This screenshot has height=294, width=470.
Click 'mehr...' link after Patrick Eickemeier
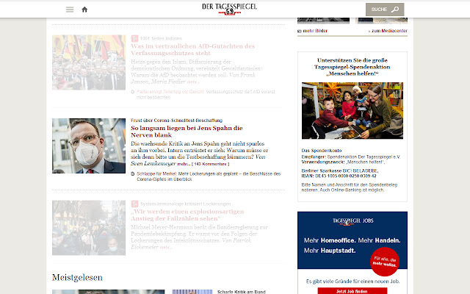pos(166,248)
